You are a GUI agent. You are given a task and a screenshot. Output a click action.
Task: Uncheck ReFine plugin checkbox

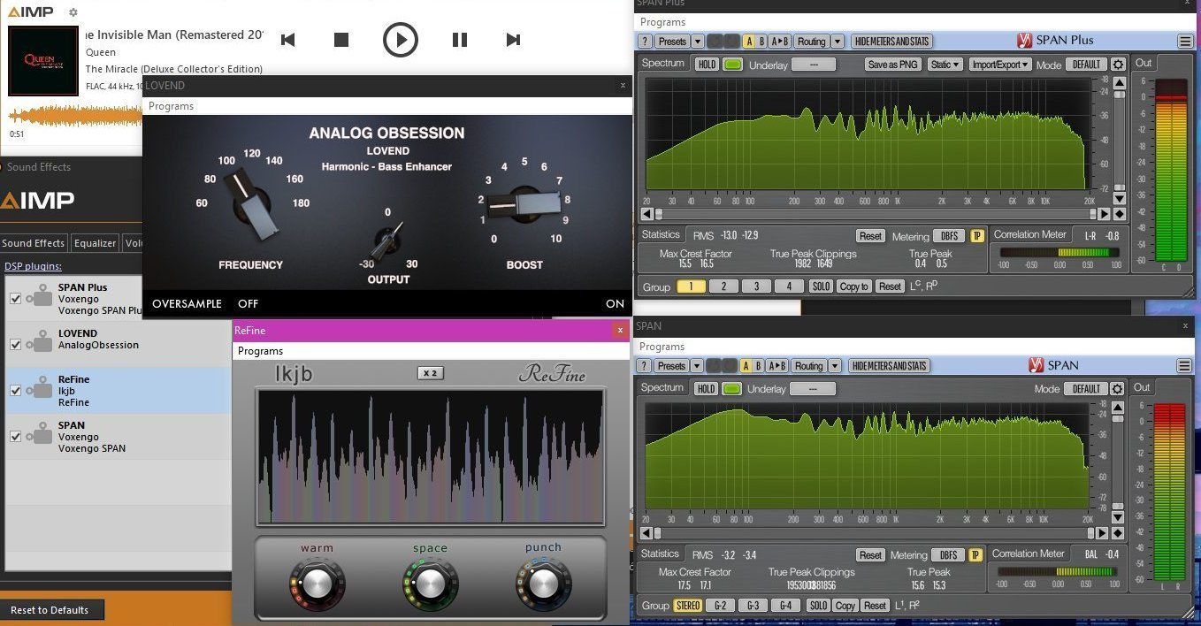[15, 391]
